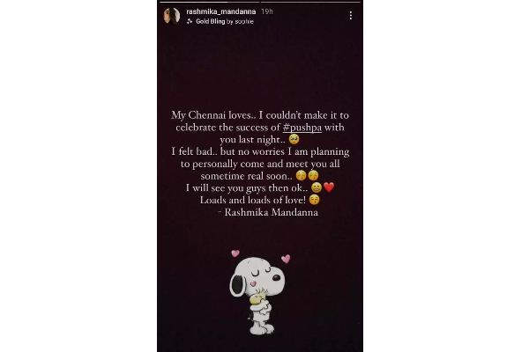The height and width of the screenshot is (352, 529).
Task: Tap the grinning emoji after then ok
Action: pos(317,187)
